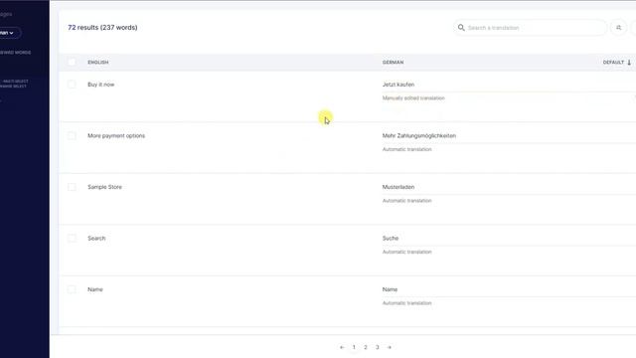Tick the 'Name' row checkbox
This screenshot has height=358, width=636.
click(72, 289)
